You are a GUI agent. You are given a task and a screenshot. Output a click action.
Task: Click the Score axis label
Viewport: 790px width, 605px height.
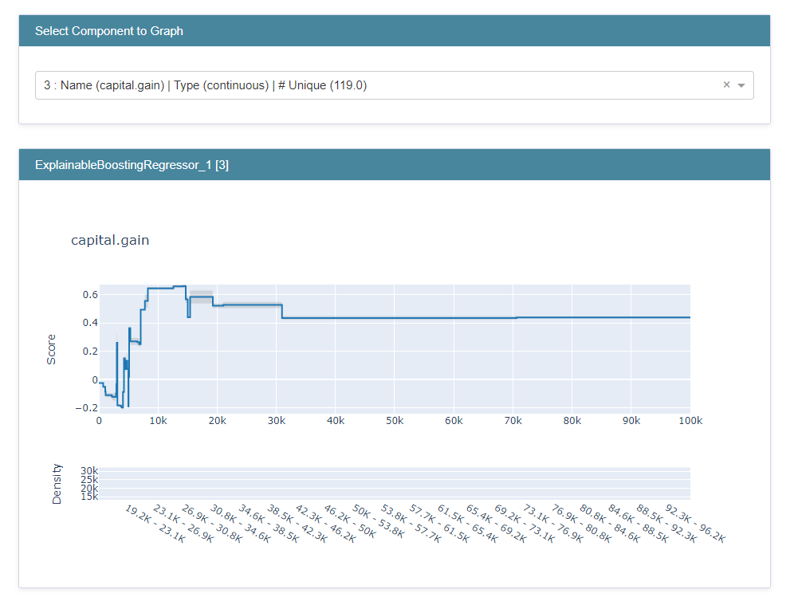click(52, 348)
